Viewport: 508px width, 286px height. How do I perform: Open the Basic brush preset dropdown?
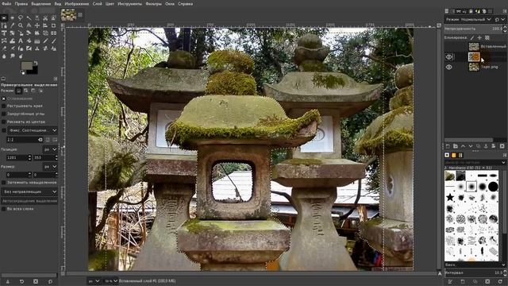[x=475, y=265]
